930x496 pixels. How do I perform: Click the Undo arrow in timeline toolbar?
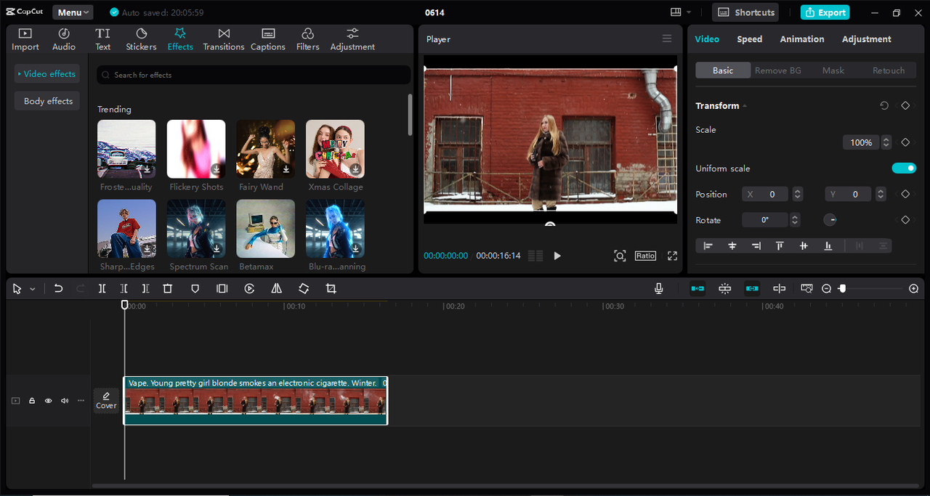coord(58,288)
